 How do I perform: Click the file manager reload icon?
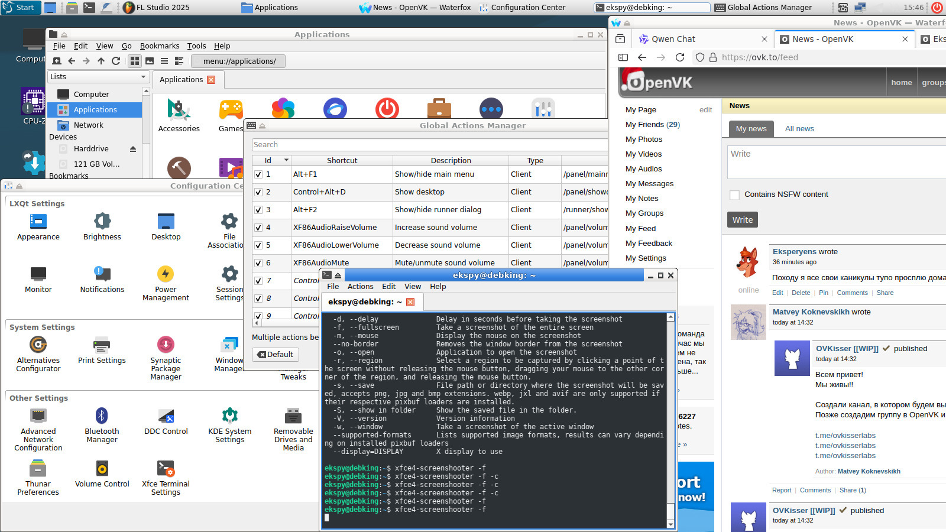pyautogui.click(x=116, y=61)
